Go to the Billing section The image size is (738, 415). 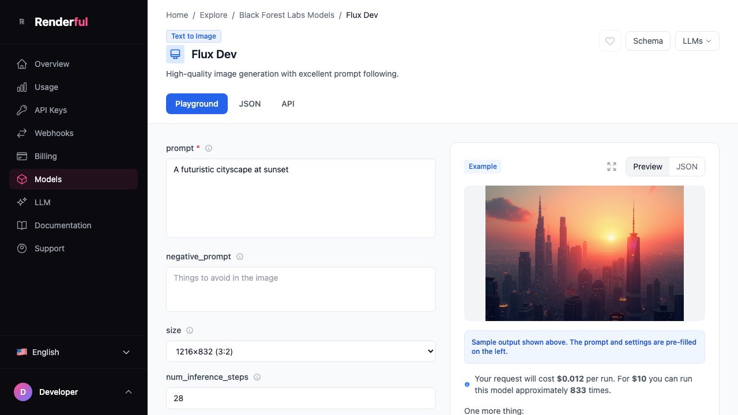45,156
